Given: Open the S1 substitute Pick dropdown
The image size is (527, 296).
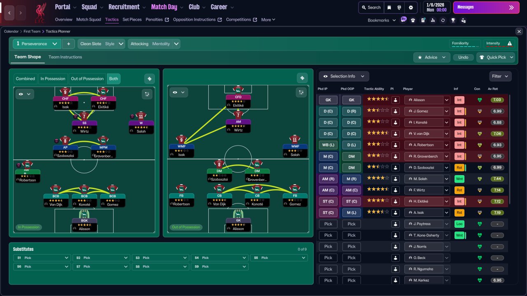Looking at the screenshot, I should [42, 258].
